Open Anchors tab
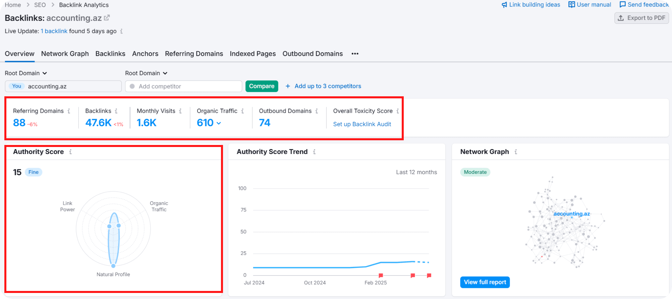672x299 pixels. coord(145,54)
